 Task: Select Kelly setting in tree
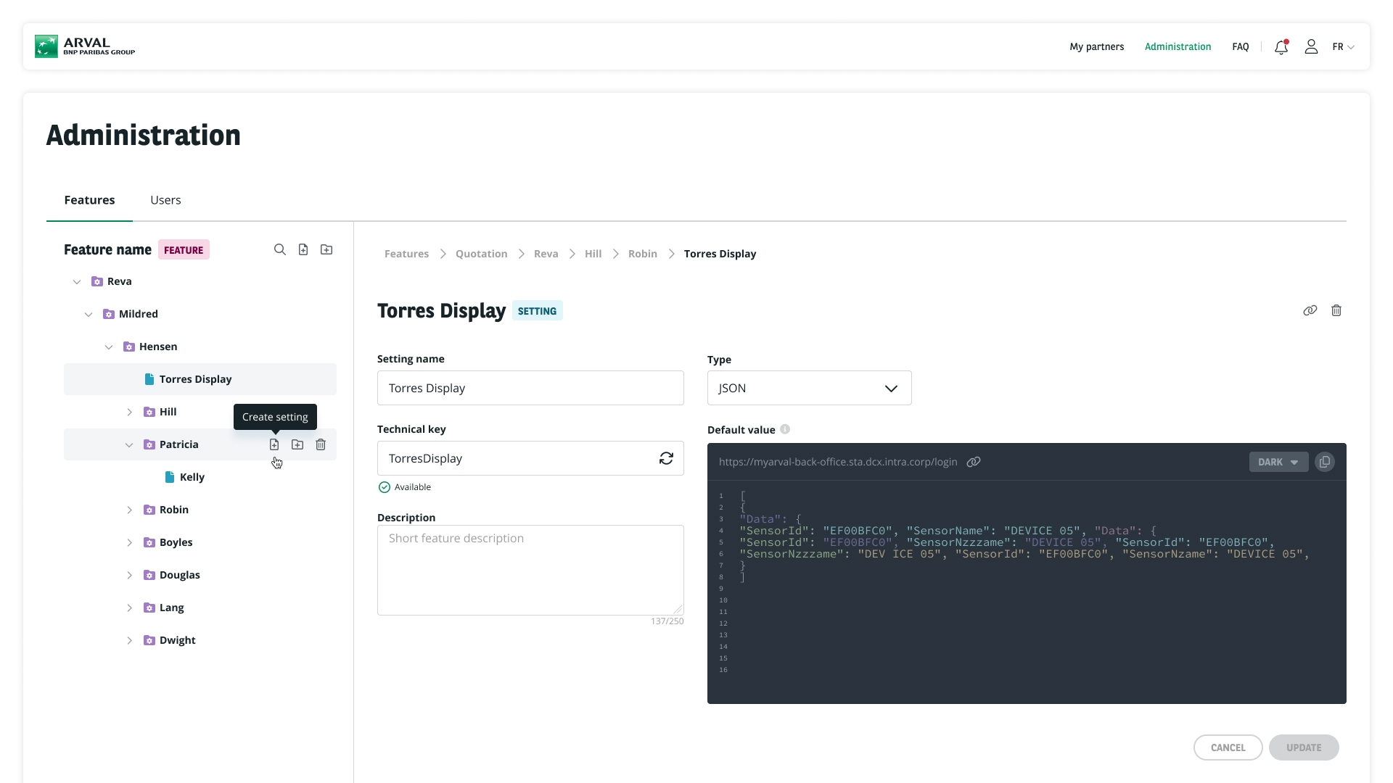coord(192,477)
